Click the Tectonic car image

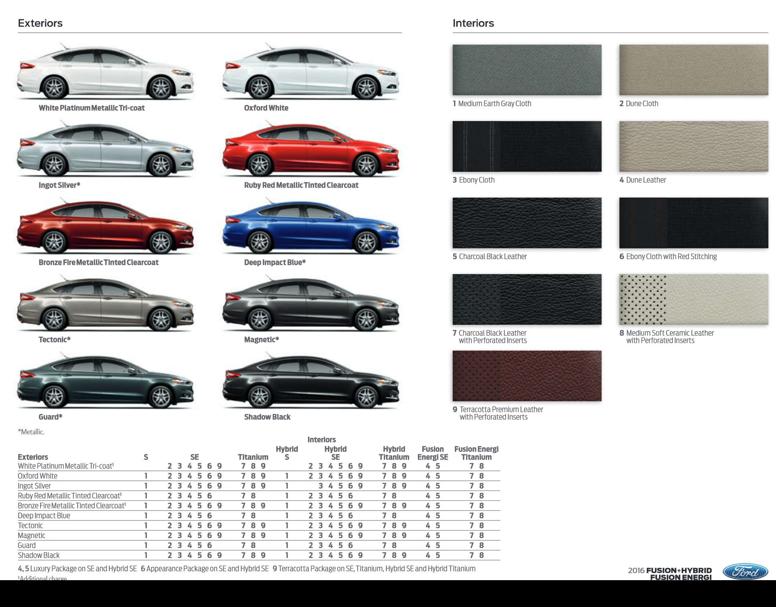(105, 303)
